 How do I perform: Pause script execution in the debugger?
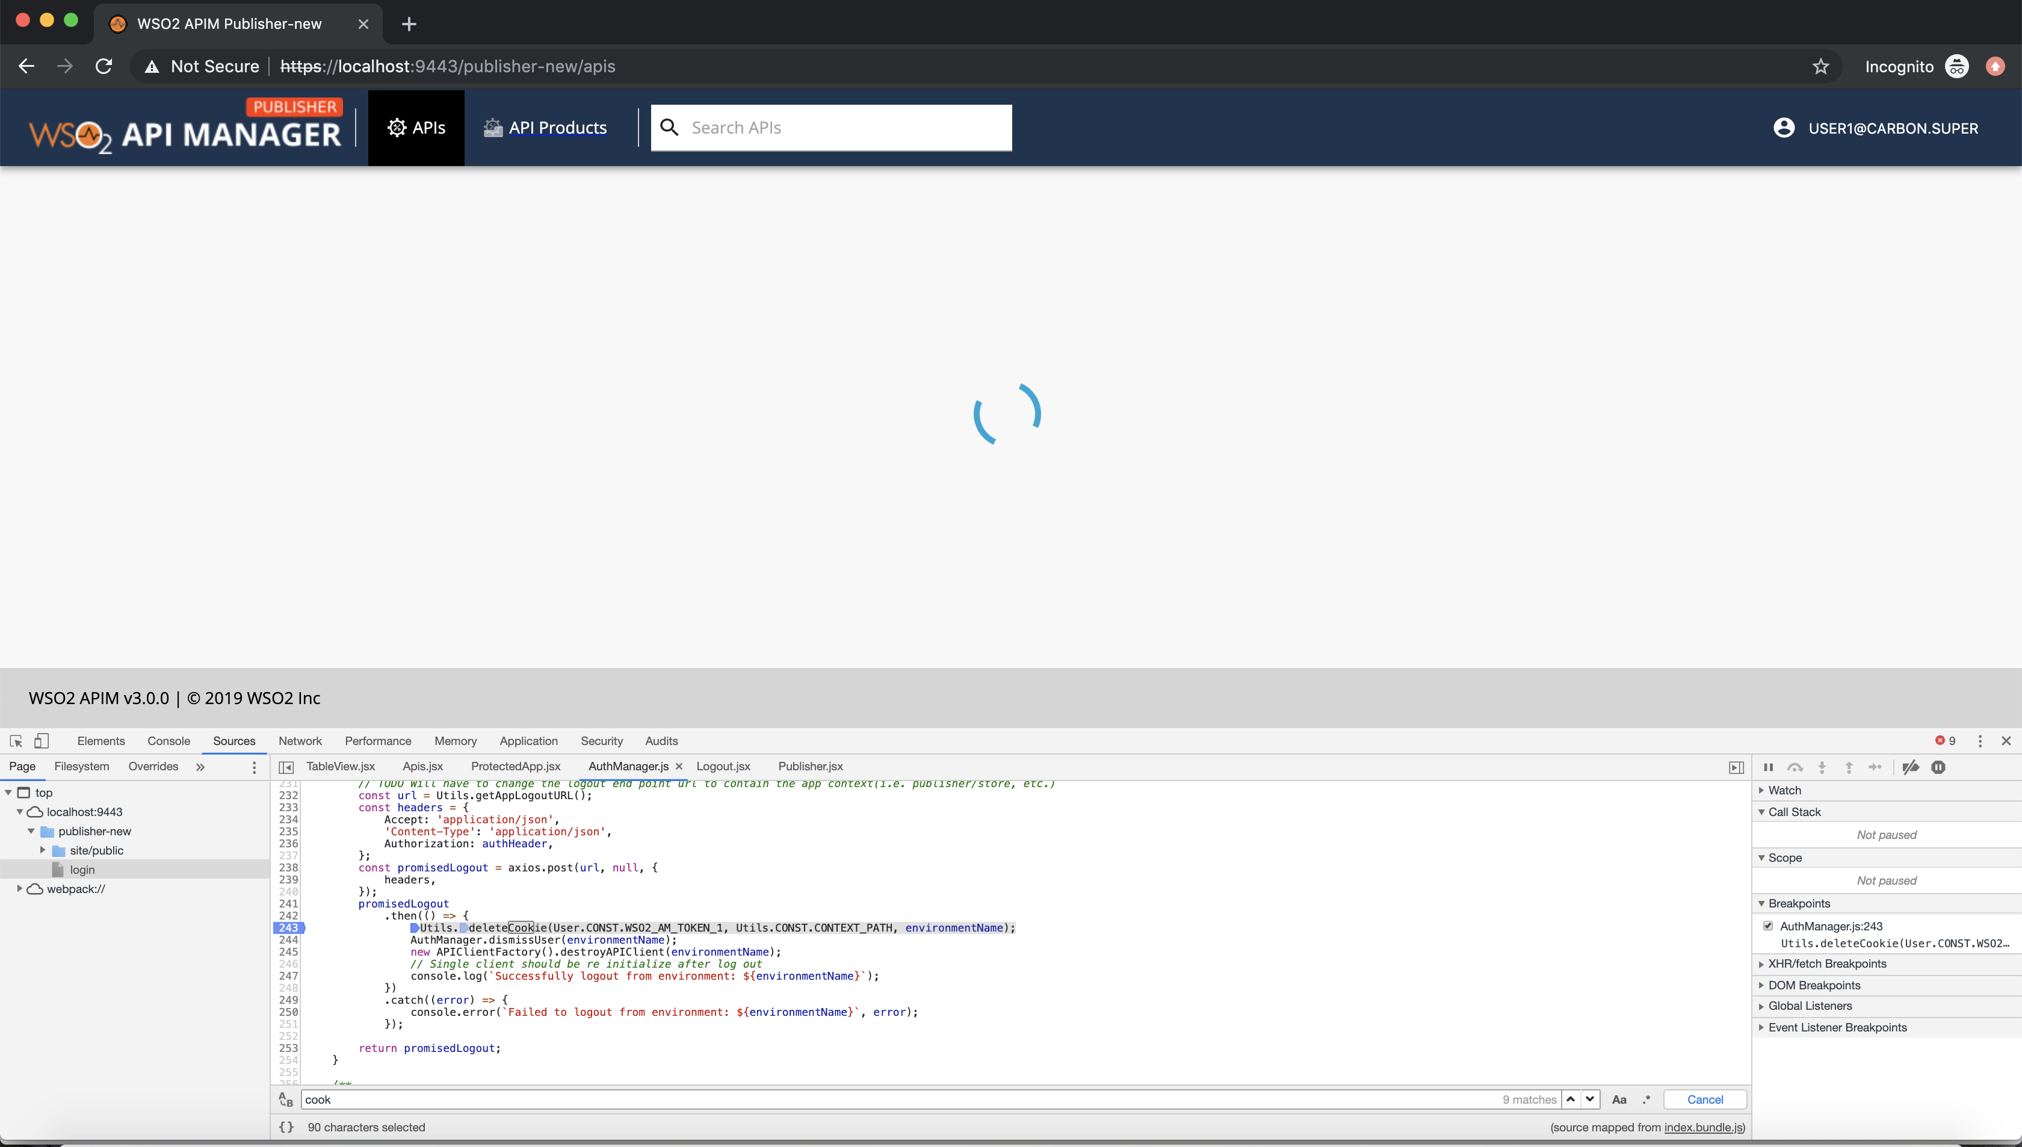[1767, 767]
